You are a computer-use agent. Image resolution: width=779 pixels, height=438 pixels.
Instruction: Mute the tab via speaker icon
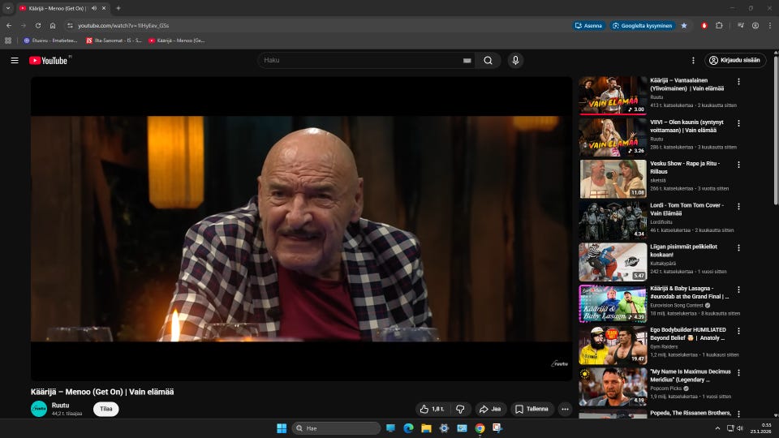[94, 8]
